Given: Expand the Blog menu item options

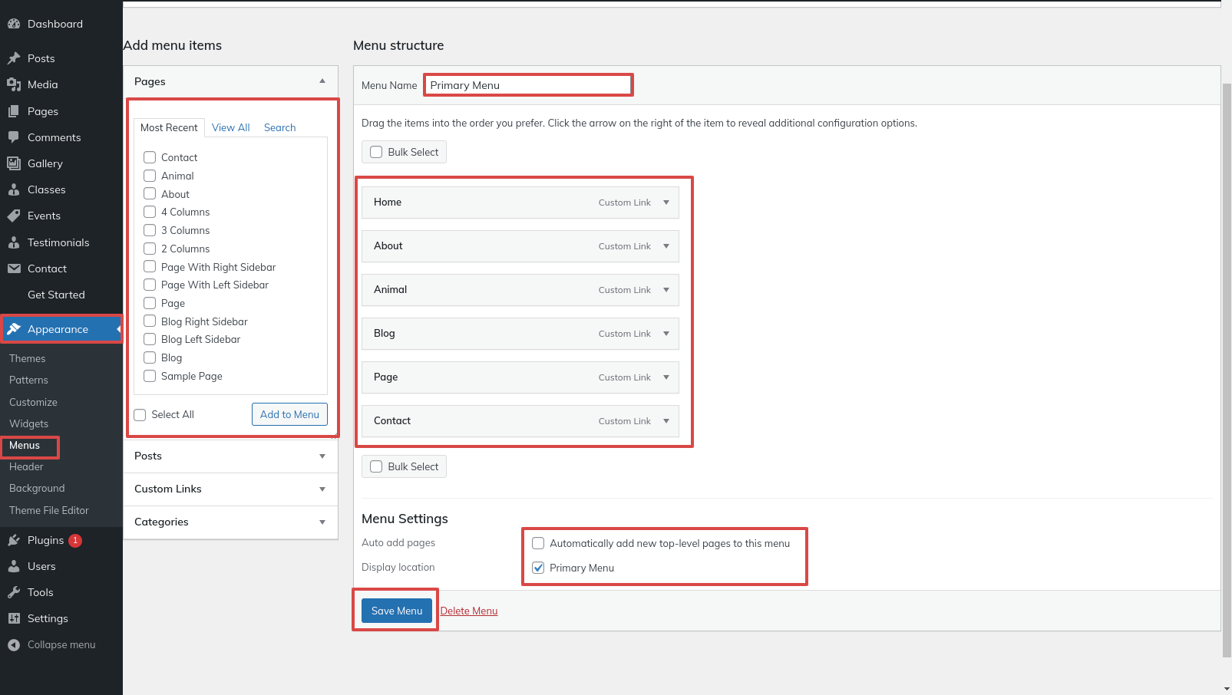Looking at the screenshot, I should [666, 334].
